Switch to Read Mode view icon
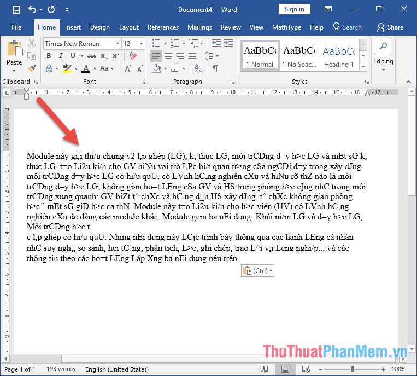The width and height of the screenshot is (417, 376). pyautogui.click(x=264, y=369)
